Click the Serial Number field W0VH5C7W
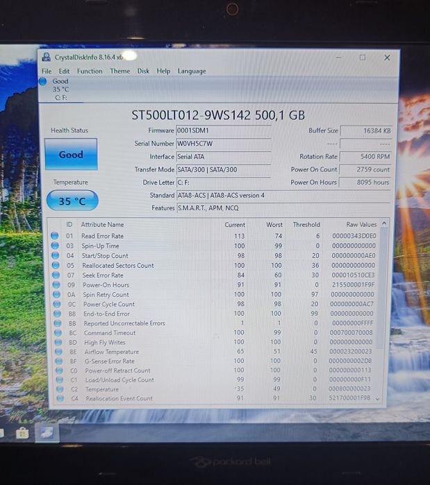Viewport: 430px width, 485px height. (x=224, y=144)
